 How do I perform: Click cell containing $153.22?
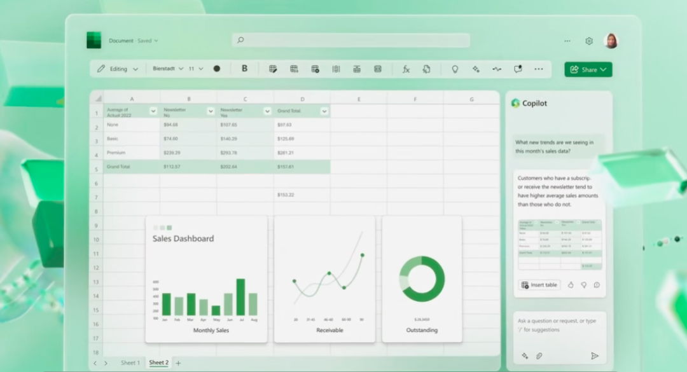[302, 195]
